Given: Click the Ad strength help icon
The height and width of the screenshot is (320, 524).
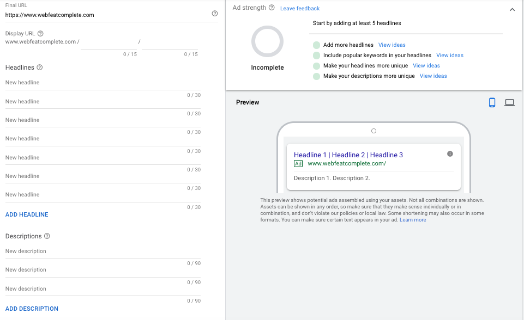Looking at the screenshot, I should 272,8.
